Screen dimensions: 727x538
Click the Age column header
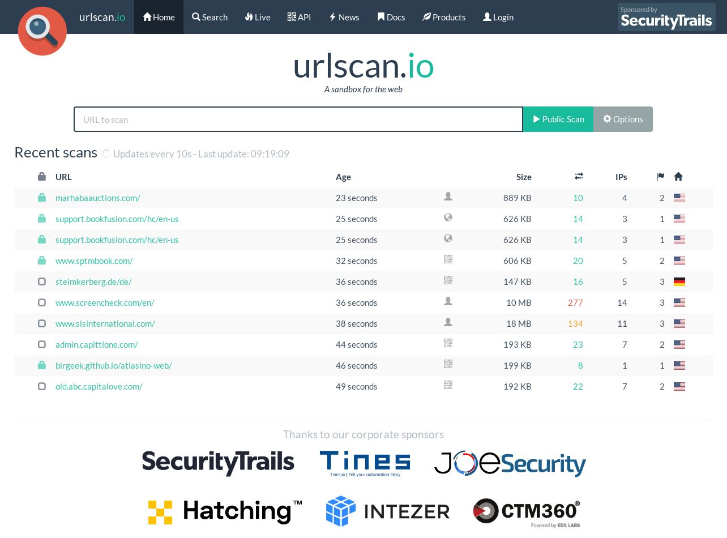click(x=343, y=177)
